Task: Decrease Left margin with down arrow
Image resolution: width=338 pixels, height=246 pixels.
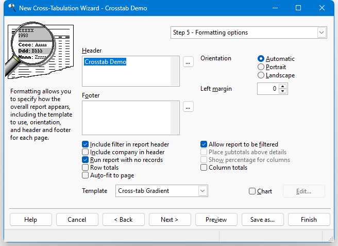Action: [282, 91]
